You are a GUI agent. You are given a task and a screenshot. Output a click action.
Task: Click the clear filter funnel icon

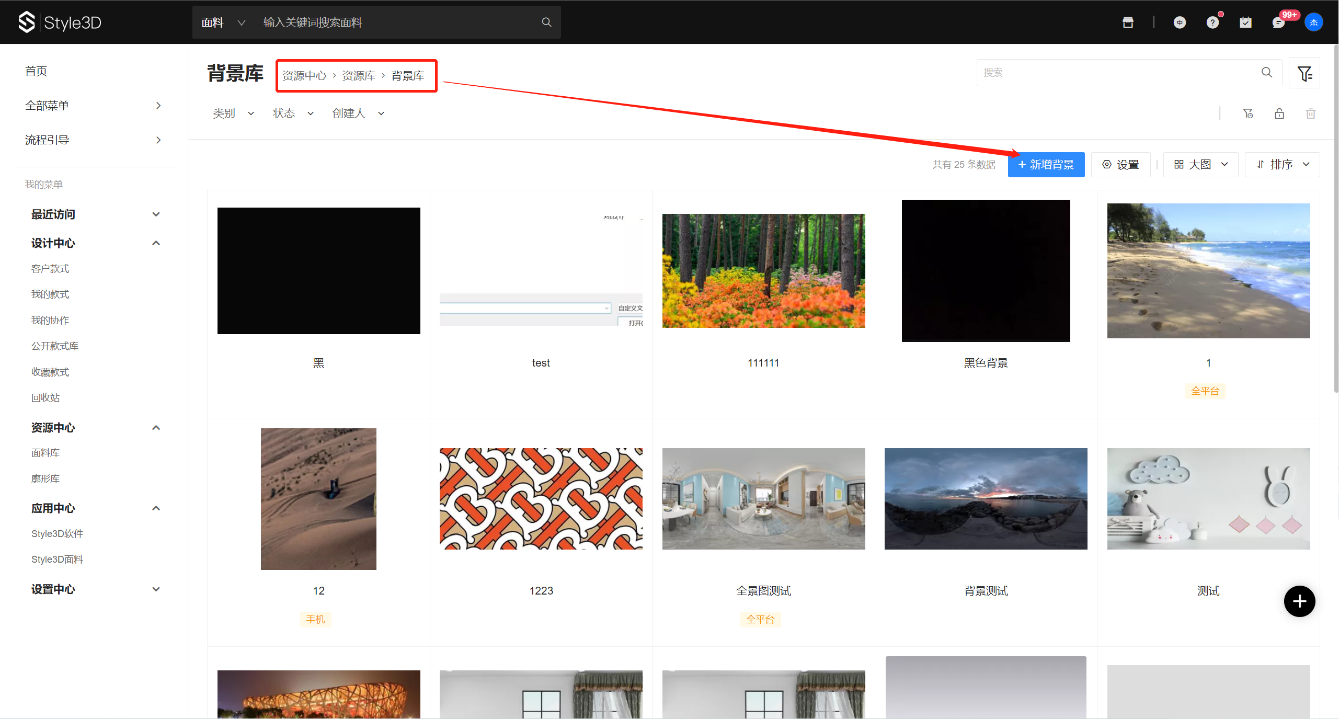pos(1248,113)
